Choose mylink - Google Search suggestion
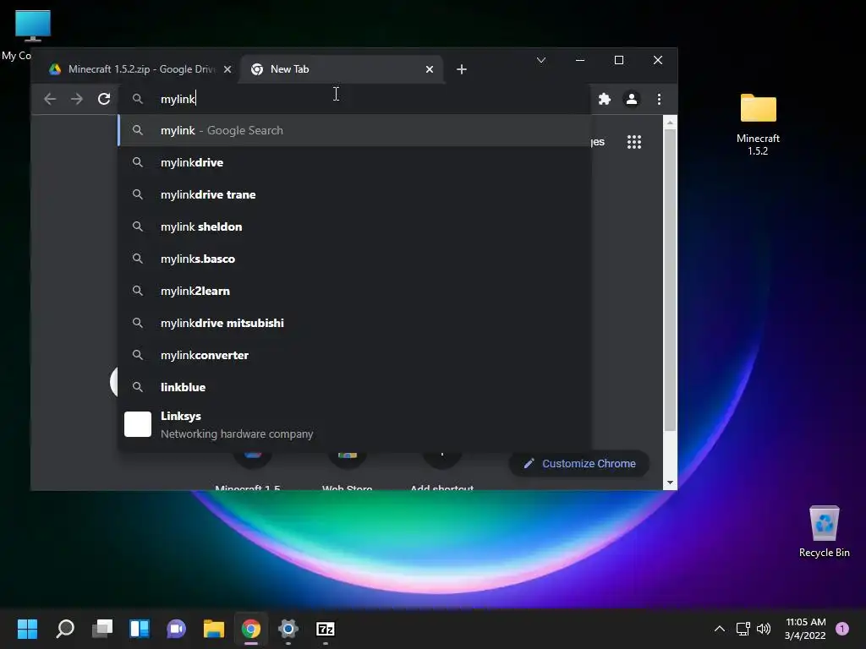This screenshot has height=649, width=866. point(354,130)
